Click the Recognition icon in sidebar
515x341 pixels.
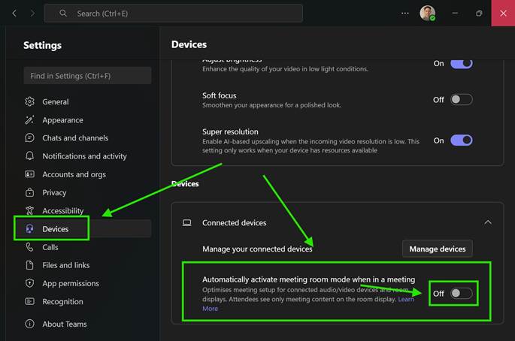29,301
